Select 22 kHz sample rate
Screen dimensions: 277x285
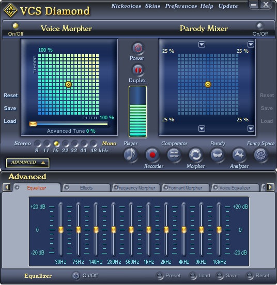(x=66, y=144)
